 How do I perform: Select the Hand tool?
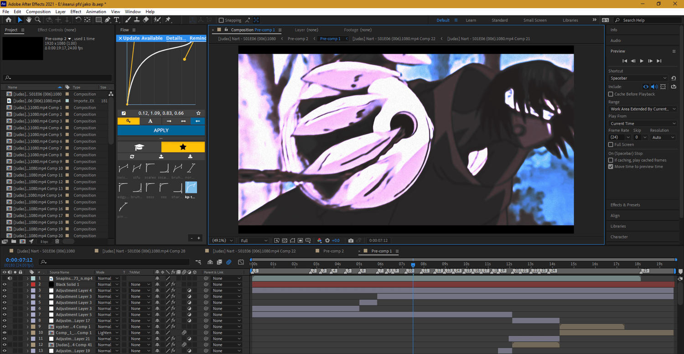[x=29, y=20]
